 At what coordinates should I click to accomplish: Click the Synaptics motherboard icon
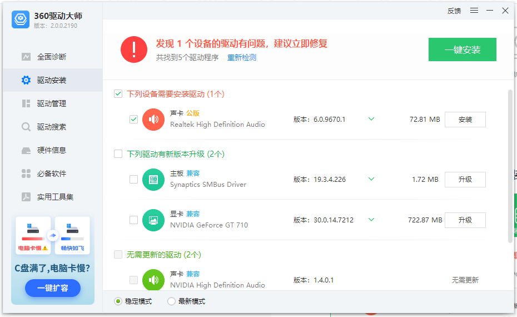click(x=153, y=180)
